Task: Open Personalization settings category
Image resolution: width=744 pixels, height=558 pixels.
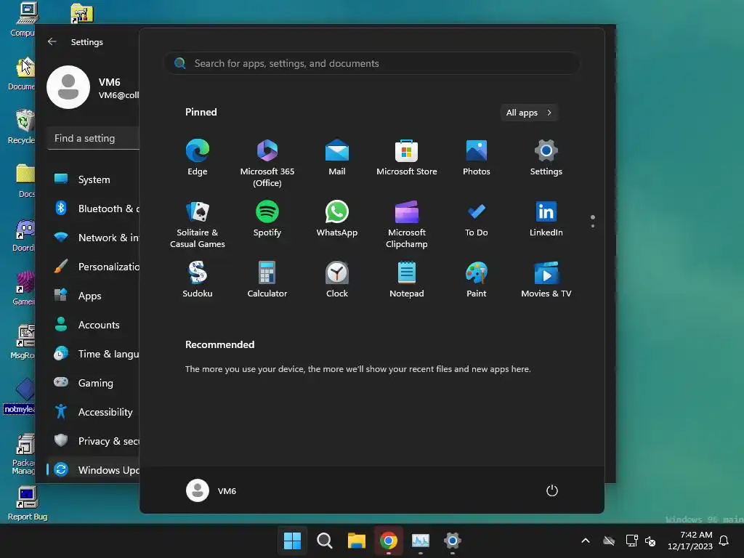Action: click(94, 267)
